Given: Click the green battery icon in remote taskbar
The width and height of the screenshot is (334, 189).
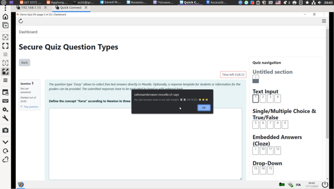Looking at the screenshot, I should coord(282,184).
